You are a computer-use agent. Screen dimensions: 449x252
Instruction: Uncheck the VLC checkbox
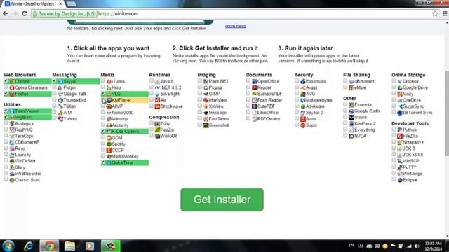(x=103, y=93)
